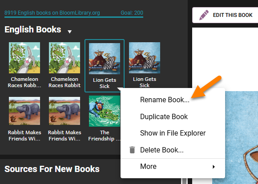Select the highlighted Lion Gets Sick book
Image resolution: width=258 pixels, height=184 pixels.
click(x=105, y=66)
